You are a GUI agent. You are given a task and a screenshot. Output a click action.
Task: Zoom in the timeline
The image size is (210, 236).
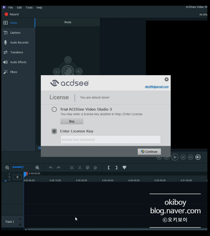tap(37, 167)
